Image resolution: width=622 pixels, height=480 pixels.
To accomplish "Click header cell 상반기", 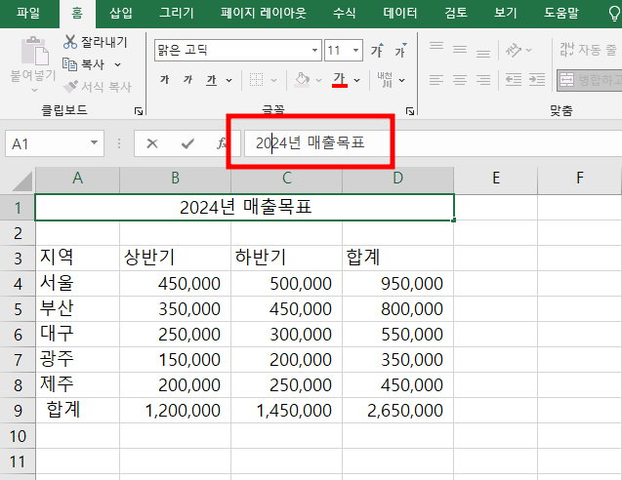I will tap(175, 258).
